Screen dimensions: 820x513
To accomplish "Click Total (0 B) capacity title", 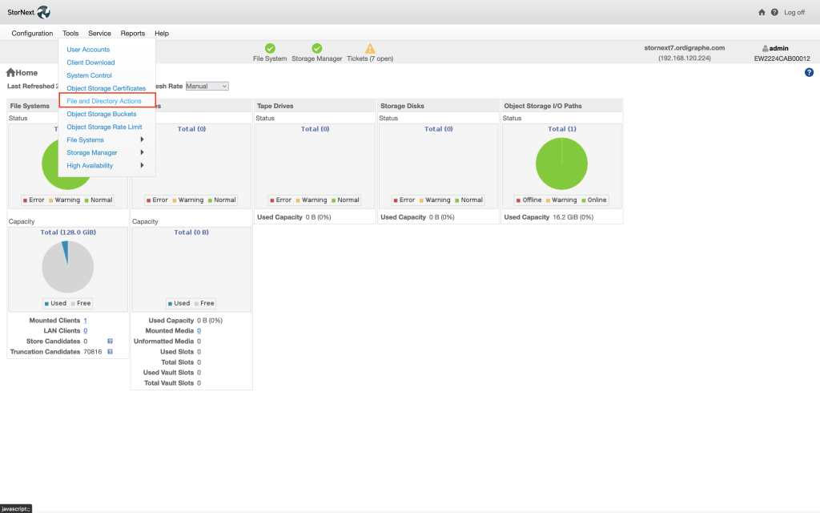I will [191, 232].
